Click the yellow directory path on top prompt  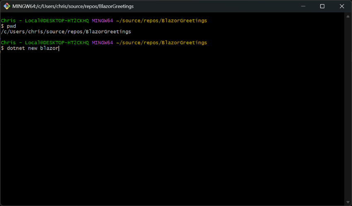[161, 20]
